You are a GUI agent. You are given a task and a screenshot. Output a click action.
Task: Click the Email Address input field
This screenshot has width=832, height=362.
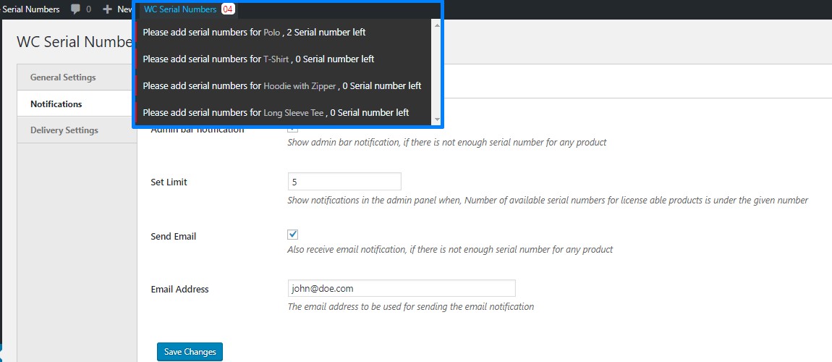tap(401, 288)
